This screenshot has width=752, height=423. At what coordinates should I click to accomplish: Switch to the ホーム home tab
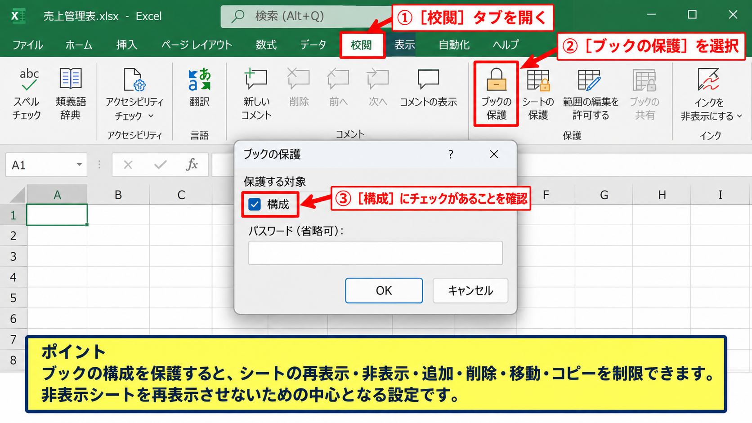point(79,45)
